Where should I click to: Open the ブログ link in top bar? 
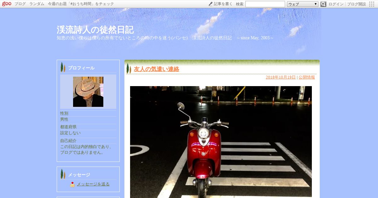click(20, 4)
